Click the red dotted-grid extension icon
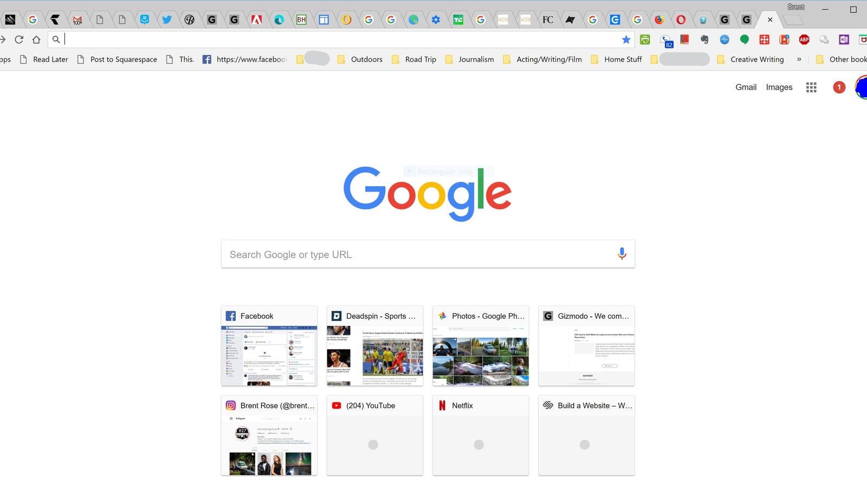Screen dimensions: 867x487 pyautogui.click(x=765, y=40)
